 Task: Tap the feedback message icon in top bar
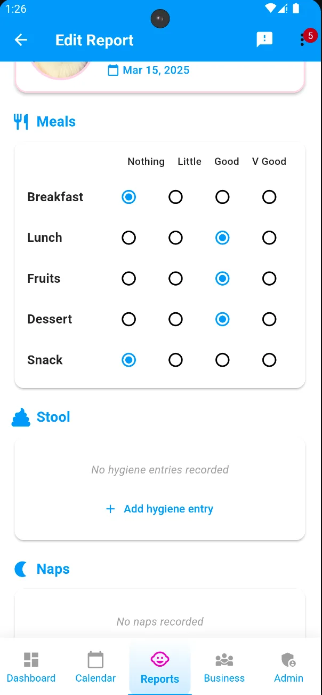[264, 40]
